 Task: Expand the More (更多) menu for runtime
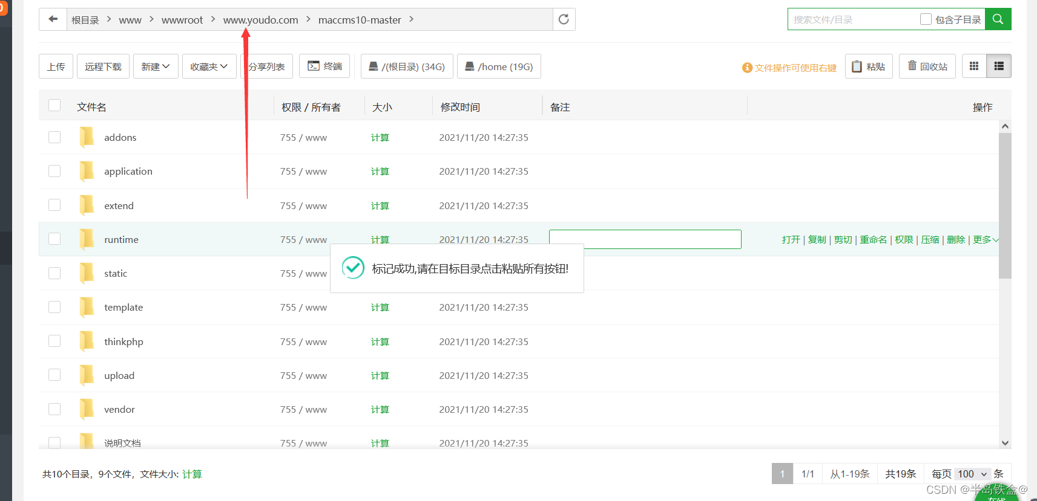tap(986, 240)
